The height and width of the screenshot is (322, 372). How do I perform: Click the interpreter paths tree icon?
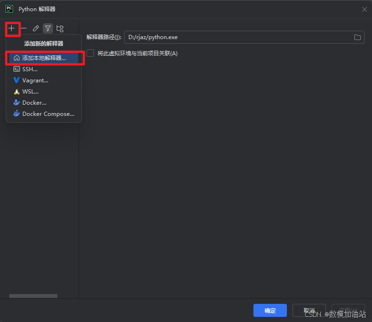pyautogui.click(x=60, y=28)
